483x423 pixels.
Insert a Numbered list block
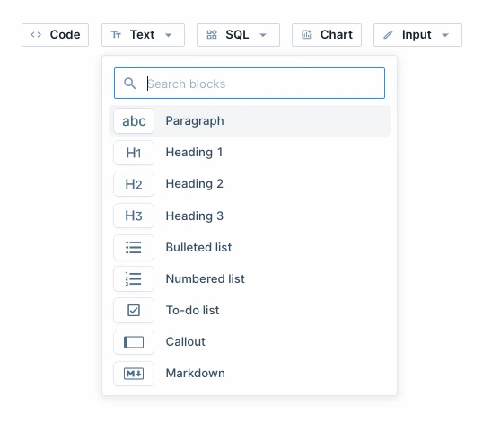[250, 278]
